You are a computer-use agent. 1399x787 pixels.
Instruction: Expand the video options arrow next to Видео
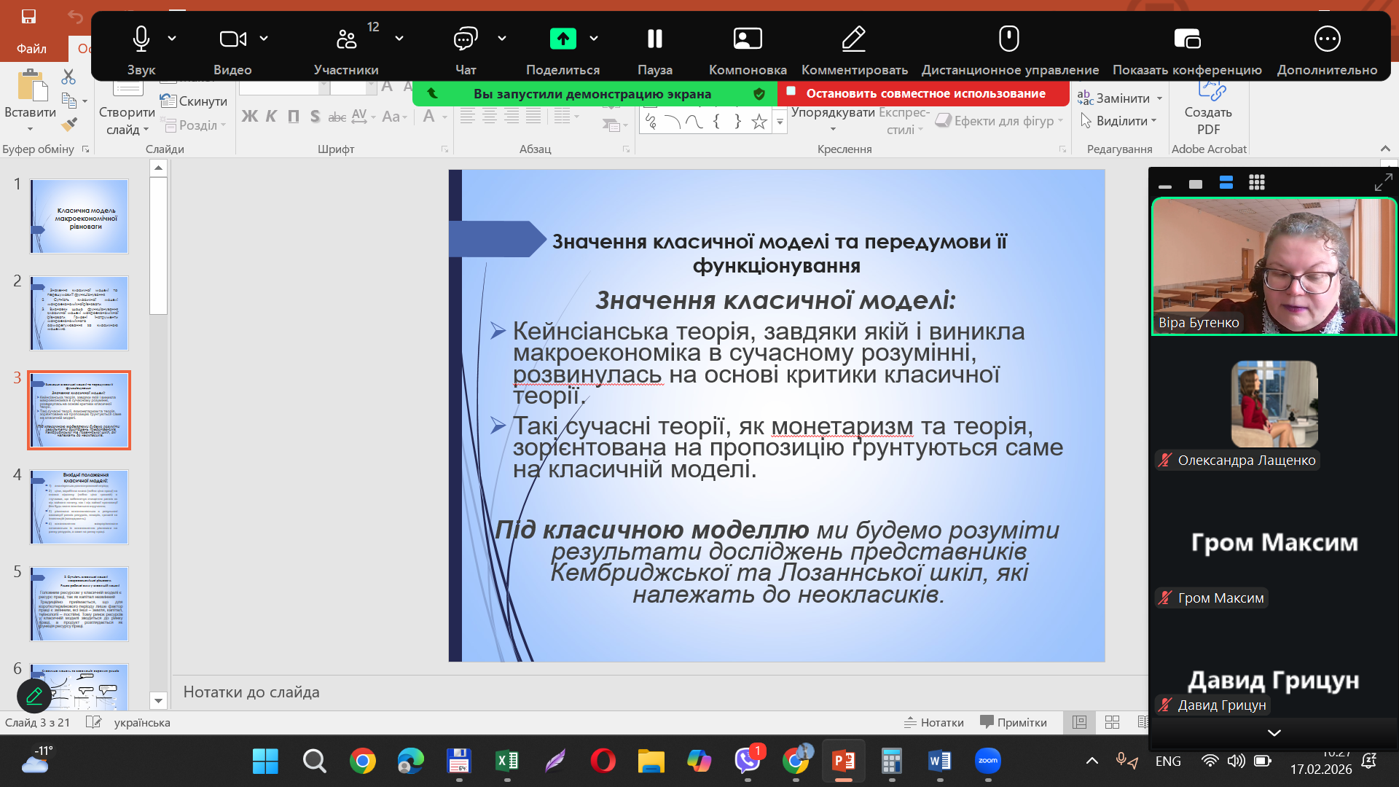pyautogui.click(x=264, y=38)
